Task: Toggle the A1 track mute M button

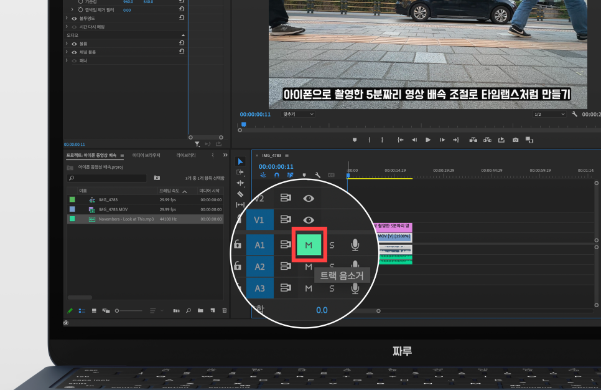Action: pos(309,245)
